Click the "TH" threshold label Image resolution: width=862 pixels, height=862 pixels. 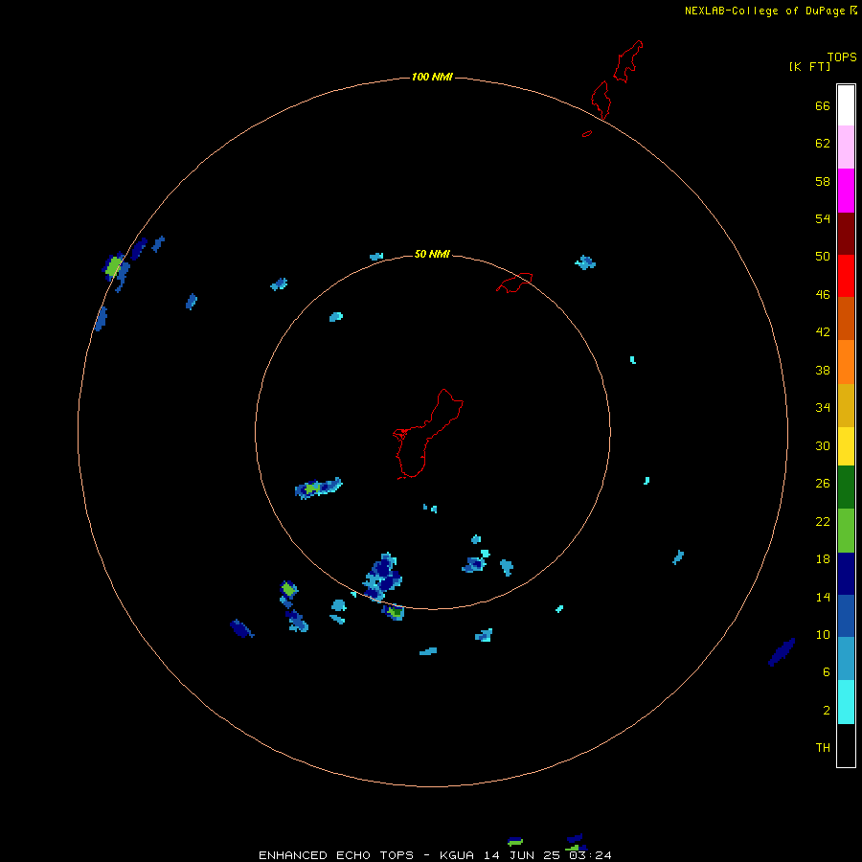point(823,748)
